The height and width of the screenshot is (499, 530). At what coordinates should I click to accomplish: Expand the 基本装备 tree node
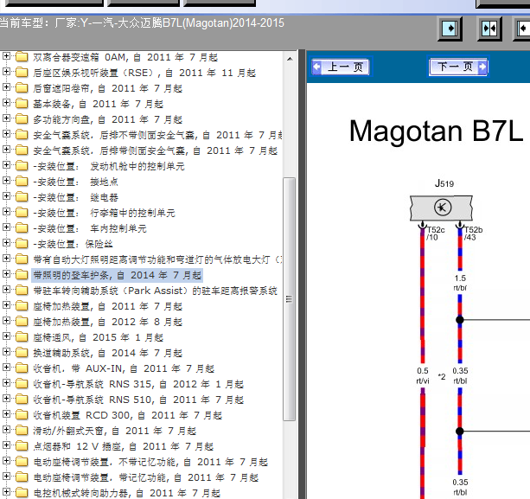6,102
